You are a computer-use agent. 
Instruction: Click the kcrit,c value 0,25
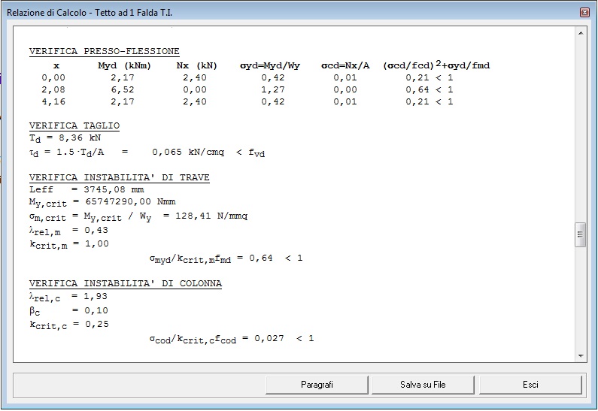(97, 324)
